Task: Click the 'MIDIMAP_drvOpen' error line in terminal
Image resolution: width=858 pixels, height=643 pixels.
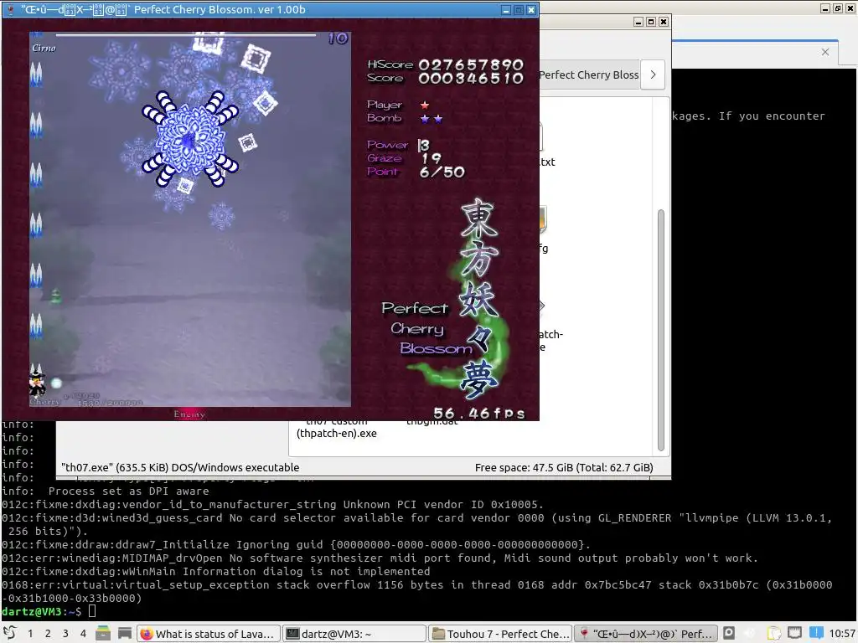Action: coord(380,558)
